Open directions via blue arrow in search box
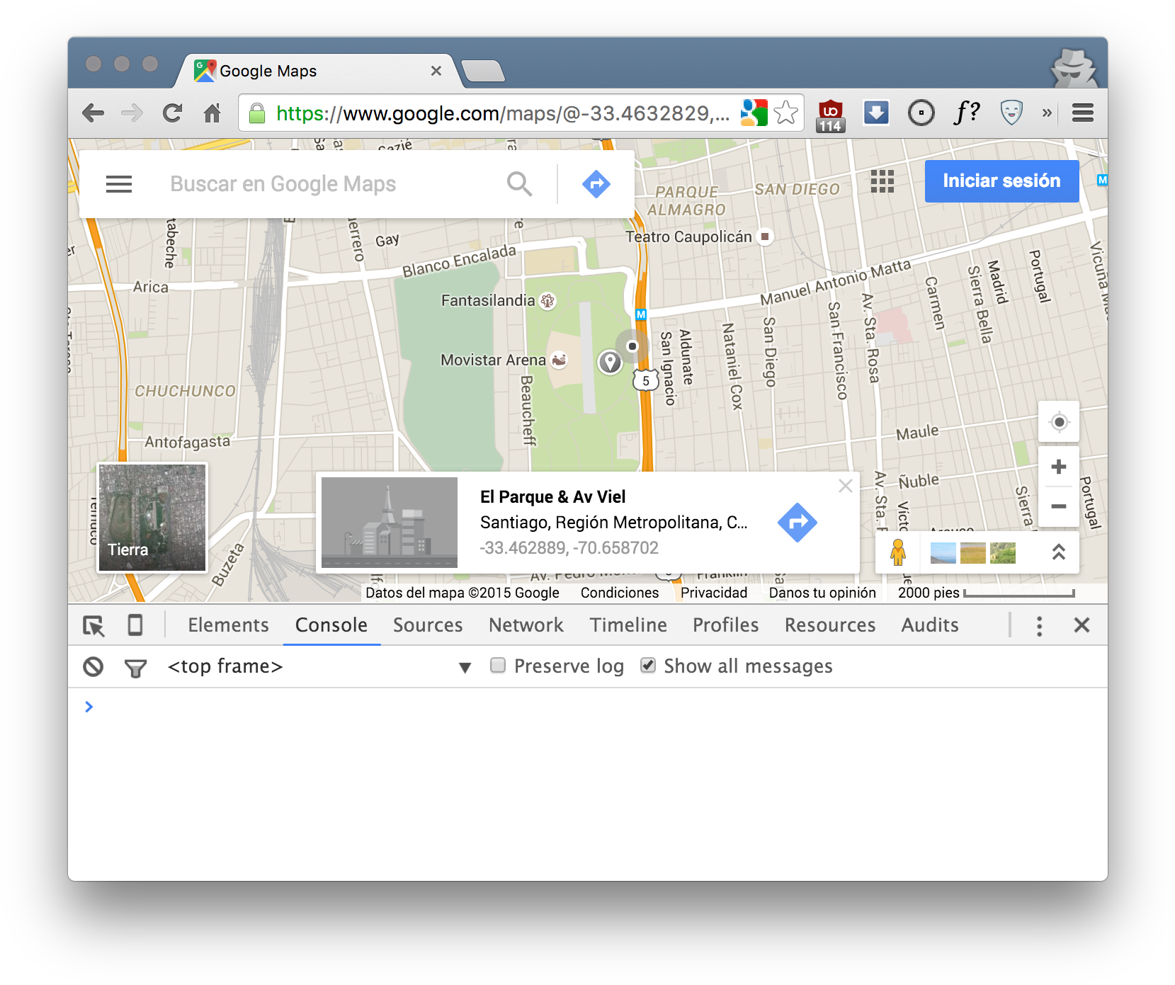The image size is (1175, 985). tap(596, 184)
